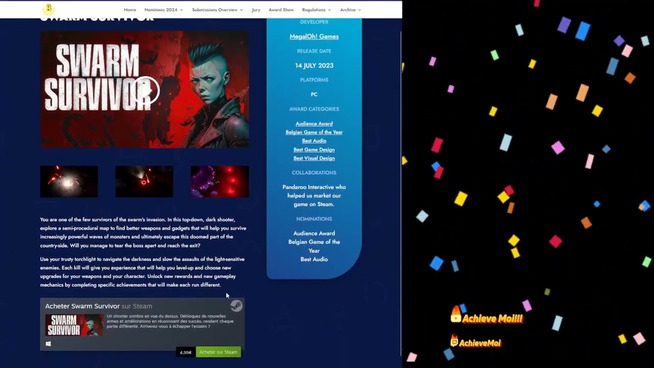This screenshot has height=368, width=654.
Task: Expand the Archive dropdown menu
Action: pyautogui.click(x=351, y=10)
